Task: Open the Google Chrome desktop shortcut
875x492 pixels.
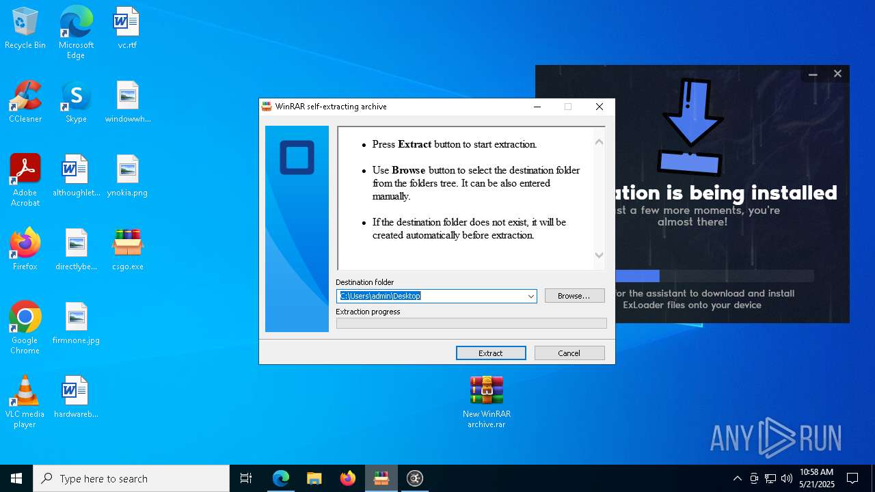Action: click(25, 328)
